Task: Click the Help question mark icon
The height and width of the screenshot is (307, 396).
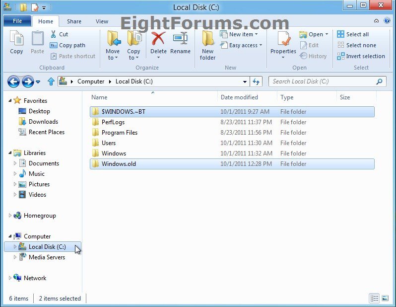Action: click(387, 21)
